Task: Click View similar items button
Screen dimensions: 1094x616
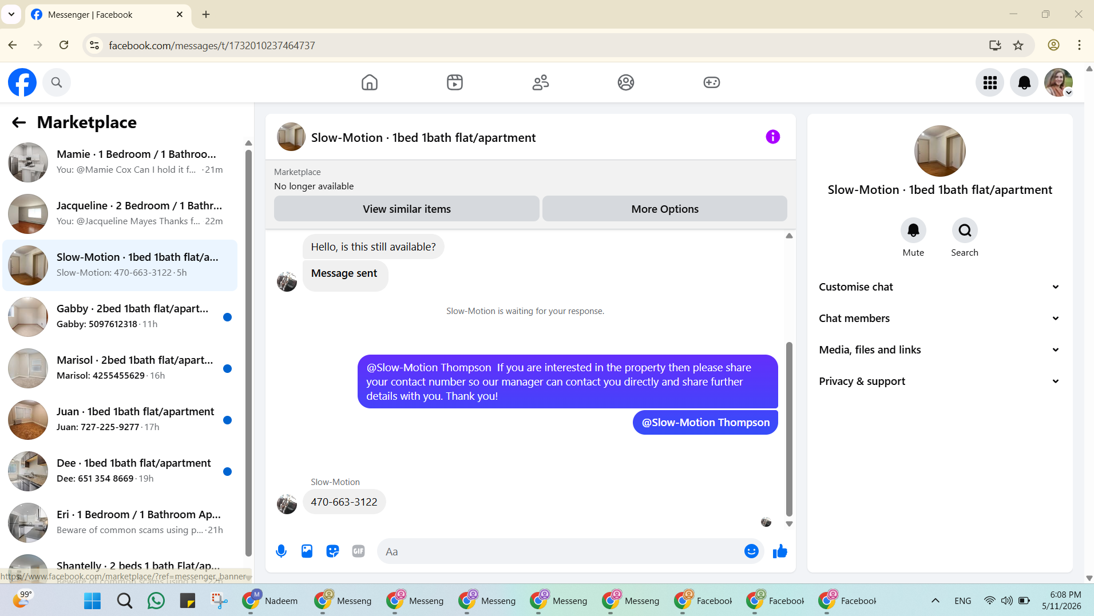Action: click(407, 209)
